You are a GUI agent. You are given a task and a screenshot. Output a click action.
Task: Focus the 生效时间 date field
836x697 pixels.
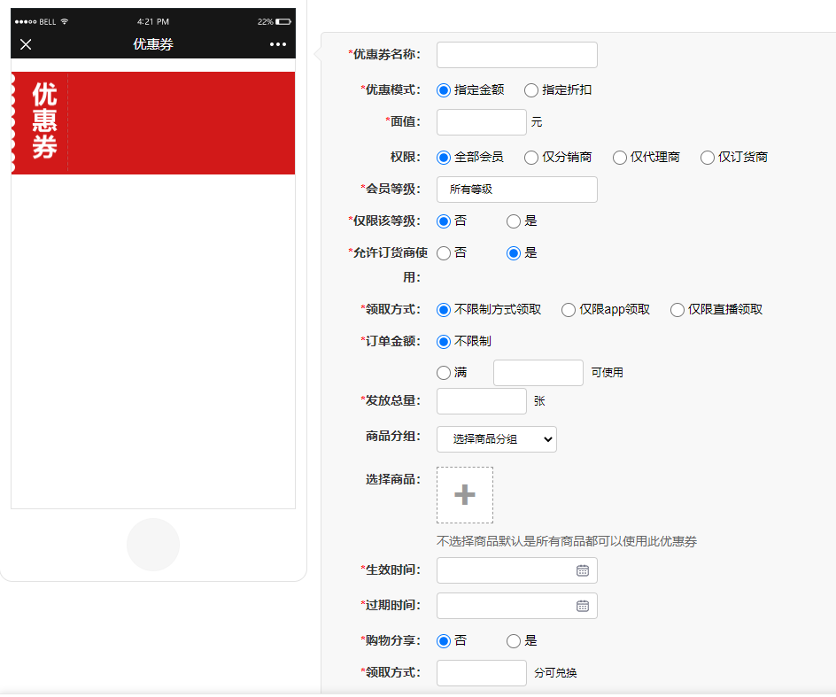click(516, 570)
